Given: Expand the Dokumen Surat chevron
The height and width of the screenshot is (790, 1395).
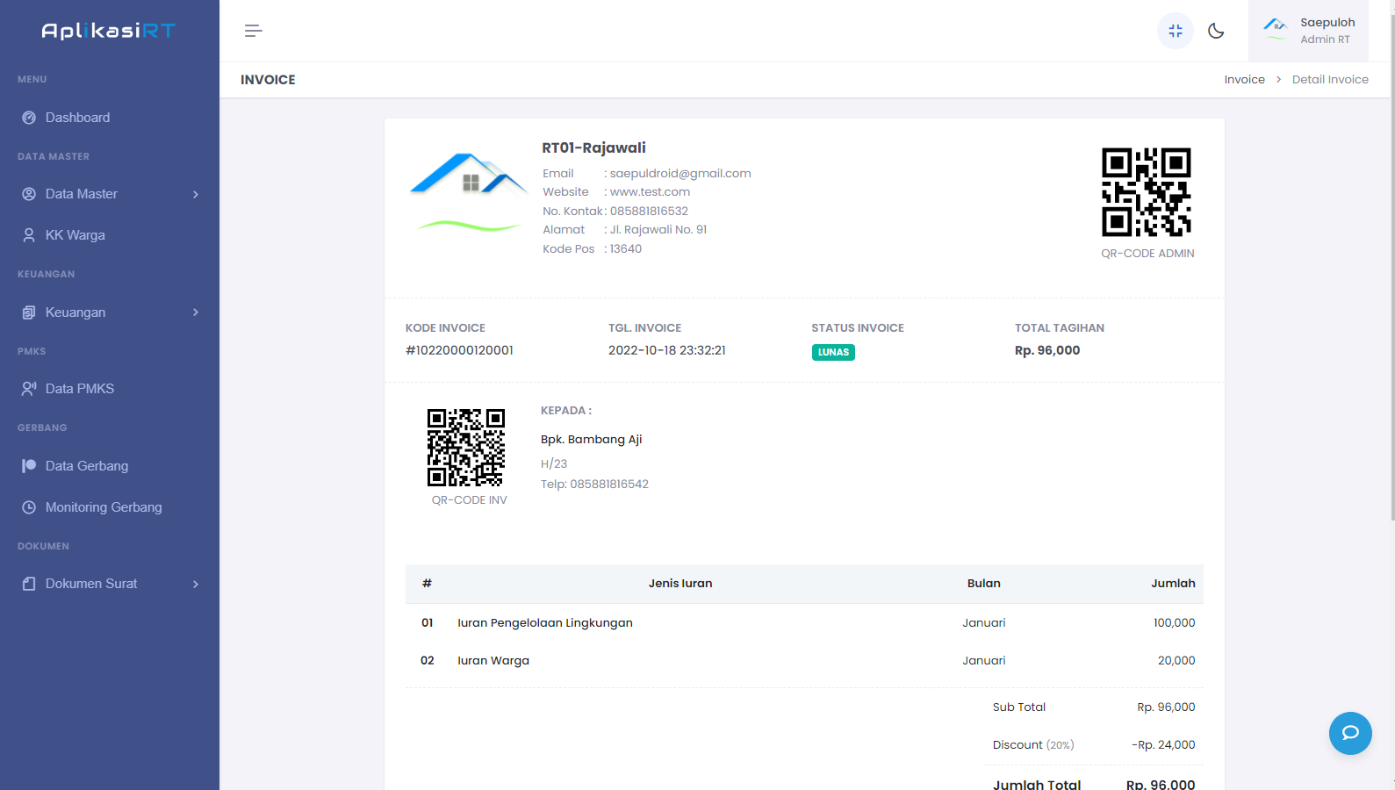Looking at the screenshot, I should pos(196,584).
